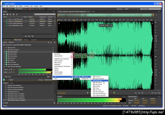This screenshot has width=165, height=115.
Task: Click the Insert into Multitrack icon in Files panel
Action: (x=13, y=14)
